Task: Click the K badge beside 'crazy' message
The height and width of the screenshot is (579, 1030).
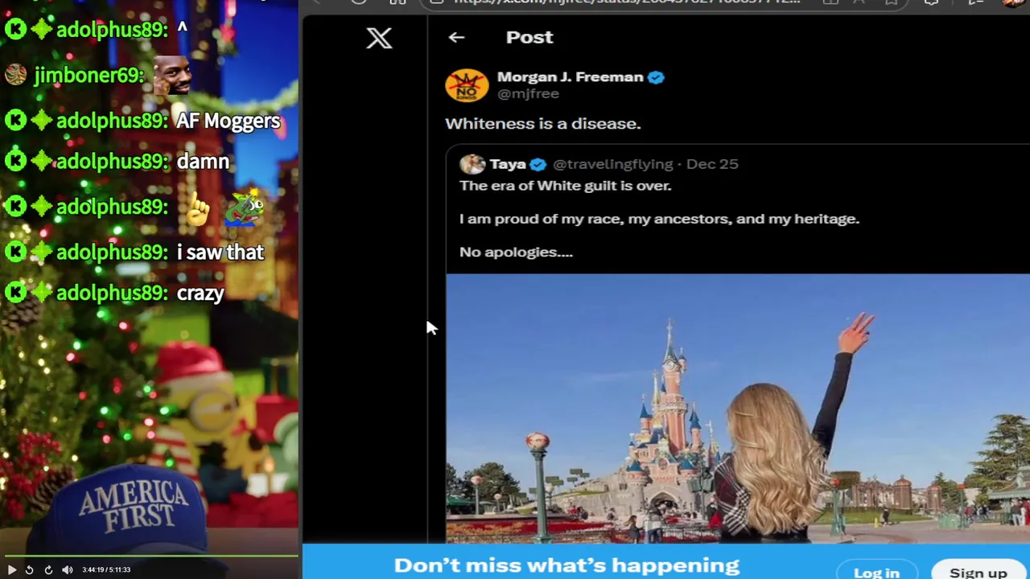Action: (15, 293)
